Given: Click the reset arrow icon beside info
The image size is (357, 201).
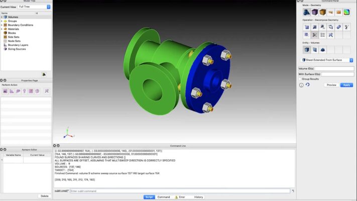Looking at the screenshot, I should [x=307, y=85].
